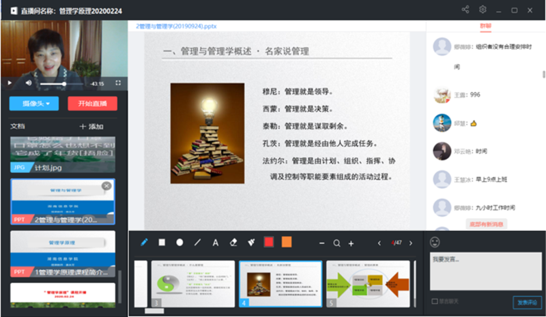Click the 2管理与管理学(20190924).pptx file title
546x317 pixels.
coord(176,26)
